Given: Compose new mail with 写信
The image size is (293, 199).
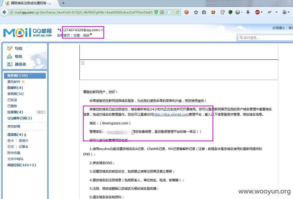Looking at the screenshot, I should (18, 48).
